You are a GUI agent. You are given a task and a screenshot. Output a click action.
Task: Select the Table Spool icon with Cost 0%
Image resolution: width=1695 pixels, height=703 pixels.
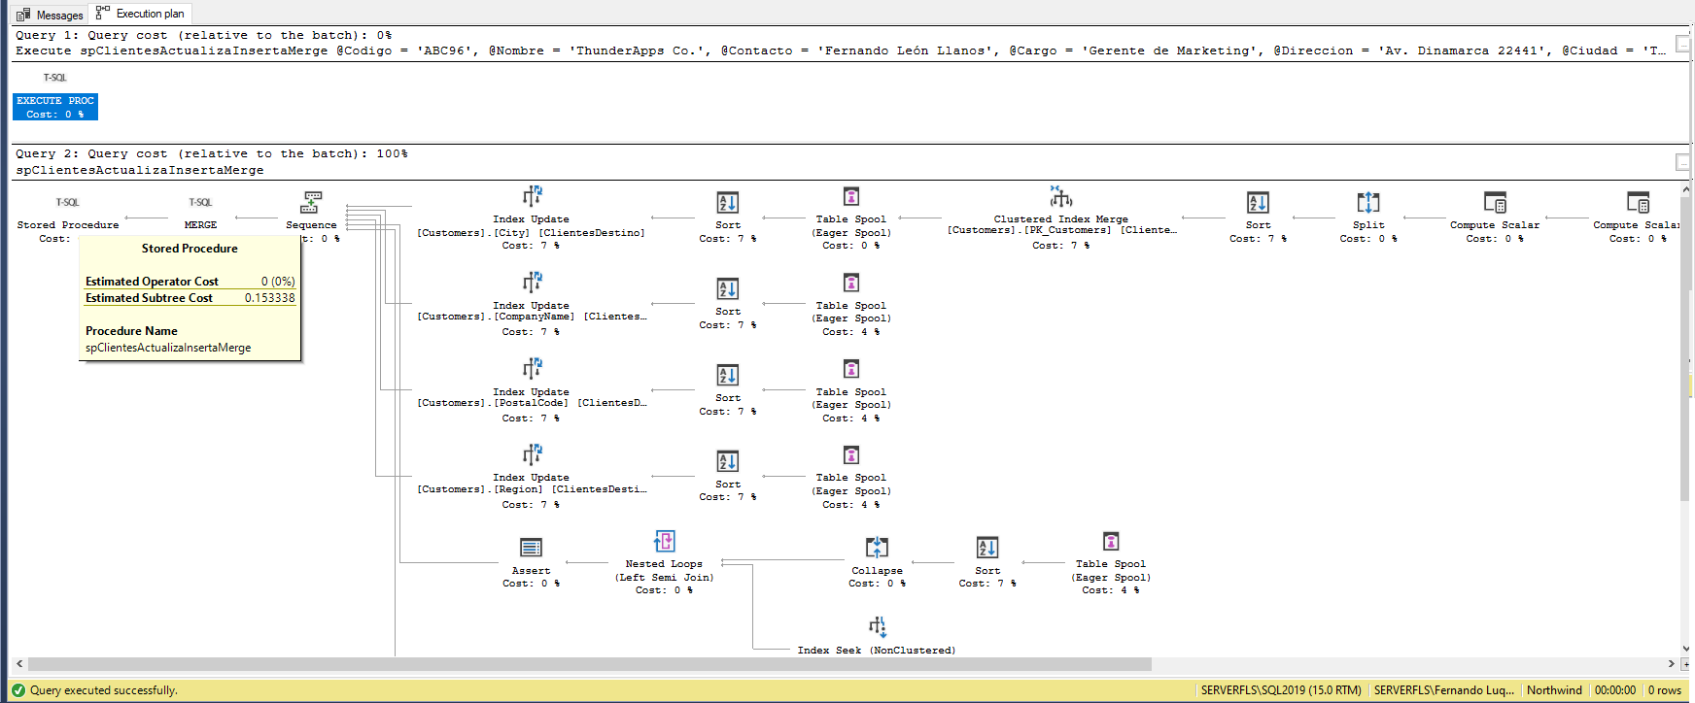click(851, 197)
